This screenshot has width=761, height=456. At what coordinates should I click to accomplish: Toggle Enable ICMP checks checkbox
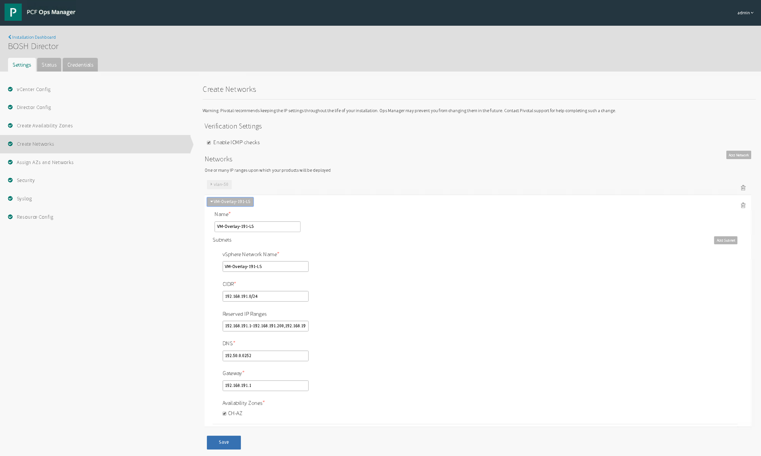[x=209, y=142]
